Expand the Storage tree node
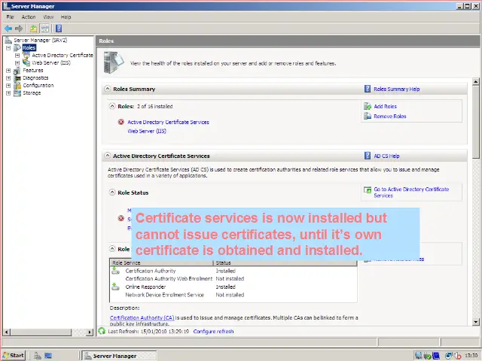482x361 pixels. [8, 93]
